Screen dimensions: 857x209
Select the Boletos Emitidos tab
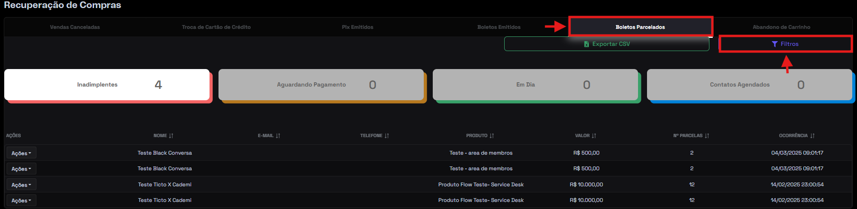point(499,27)
